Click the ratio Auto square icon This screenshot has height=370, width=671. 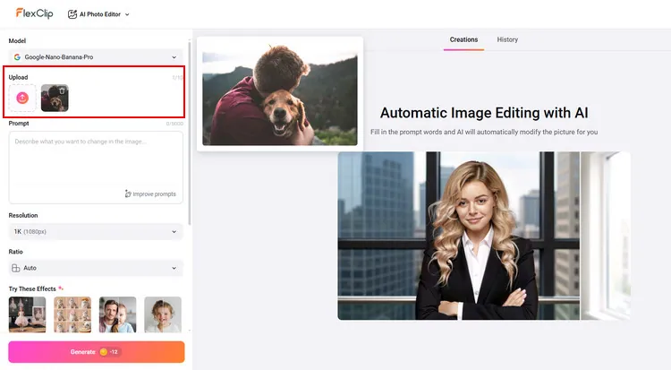17,268
